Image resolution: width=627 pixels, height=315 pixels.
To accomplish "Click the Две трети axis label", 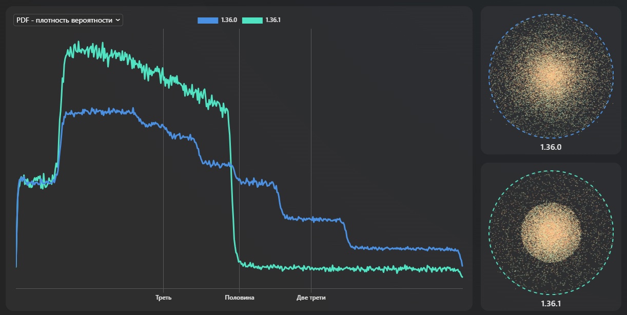I will click(311, 298).
